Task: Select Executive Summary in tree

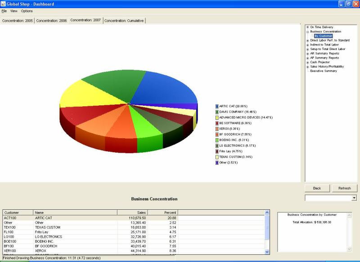Action: tap(324, 71)
